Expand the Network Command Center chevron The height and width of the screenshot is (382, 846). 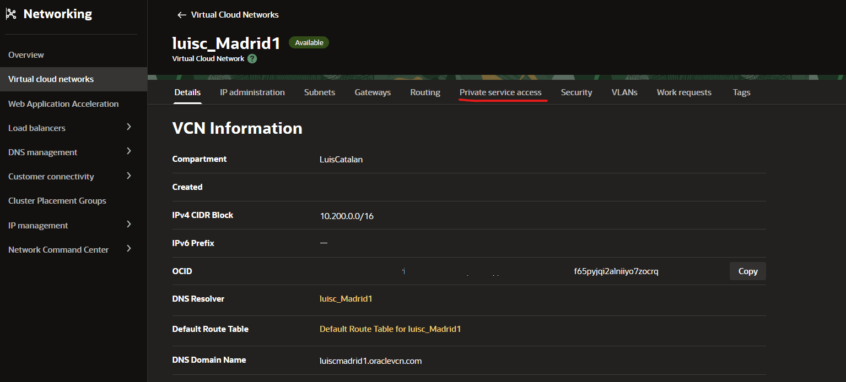point(129,249)
